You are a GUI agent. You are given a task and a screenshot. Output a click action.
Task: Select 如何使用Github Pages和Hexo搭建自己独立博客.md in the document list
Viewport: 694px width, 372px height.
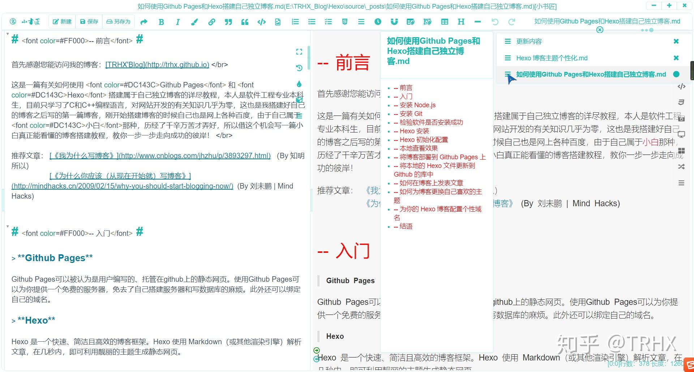click(591, 74)
